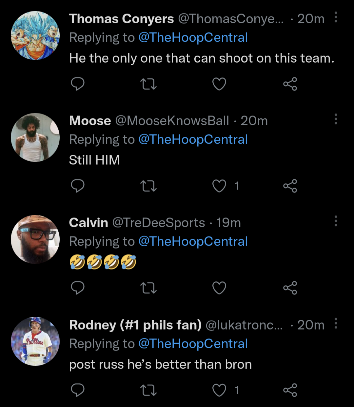Open @TheHoopCentral link in Rodney's reply
Viewport: 354px width, 407px height.
tap(193, 344)
